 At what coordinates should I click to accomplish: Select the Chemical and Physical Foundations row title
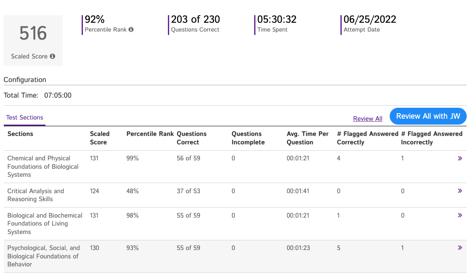coord(43,166)
